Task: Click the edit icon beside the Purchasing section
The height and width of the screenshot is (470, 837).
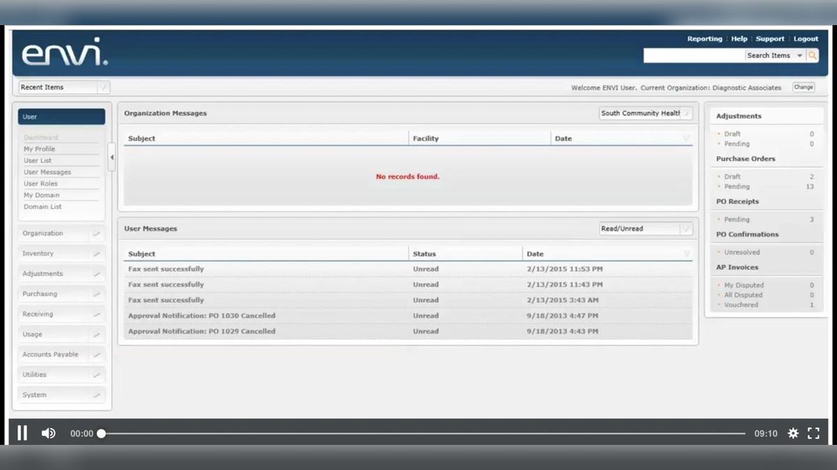Action: point(97,294)
